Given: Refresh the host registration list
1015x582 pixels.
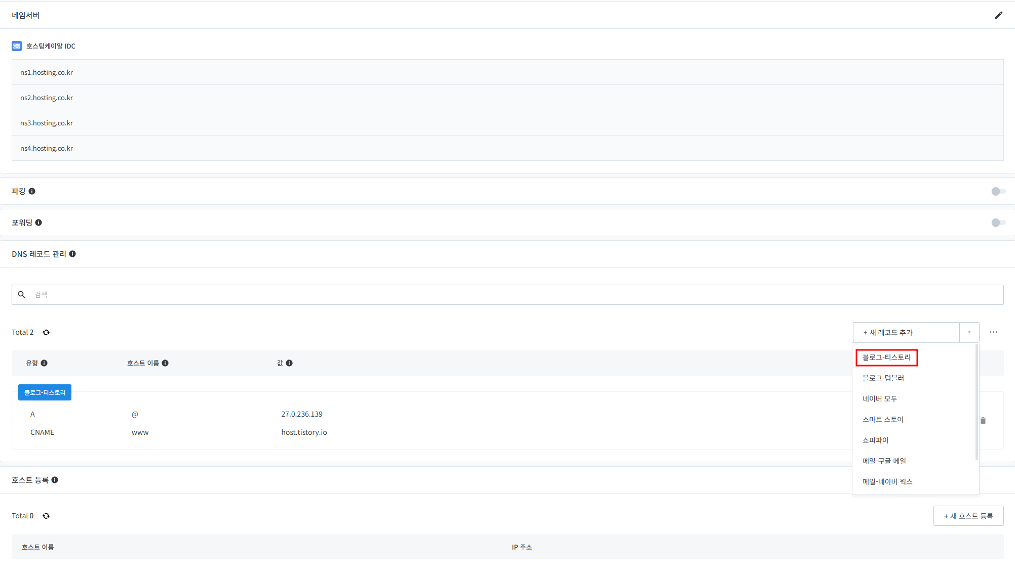Looking at the screenshot, I should pyautogui.click(x=46, y=516).
